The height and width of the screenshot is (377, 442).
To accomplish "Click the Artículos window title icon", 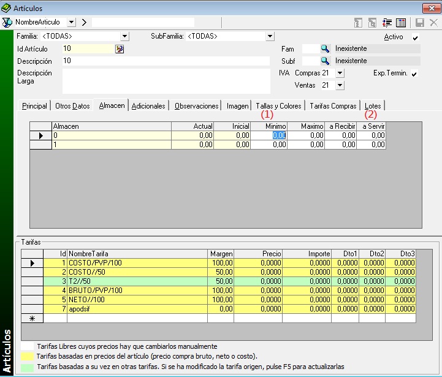I will [6, 8].
